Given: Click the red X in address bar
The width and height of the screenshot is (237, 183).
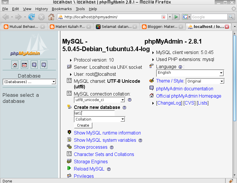Looking at the screenshot, I should [163, 17].
